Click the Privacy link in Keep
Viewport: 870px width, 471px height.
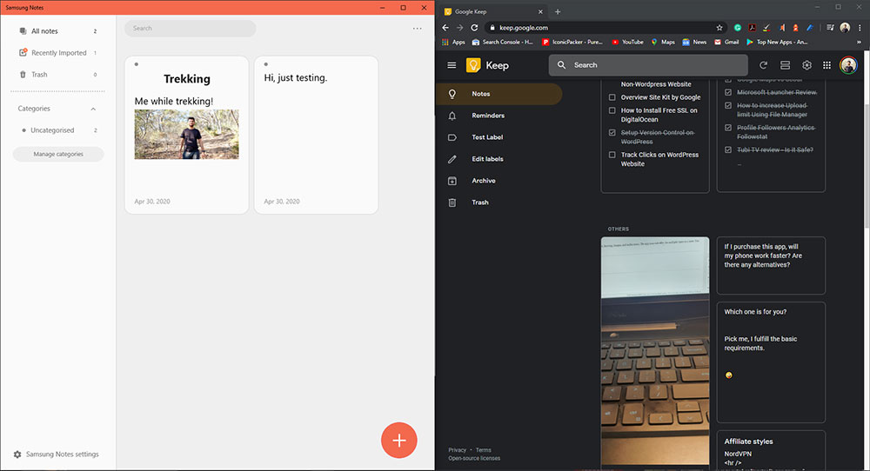pos(458,450)
